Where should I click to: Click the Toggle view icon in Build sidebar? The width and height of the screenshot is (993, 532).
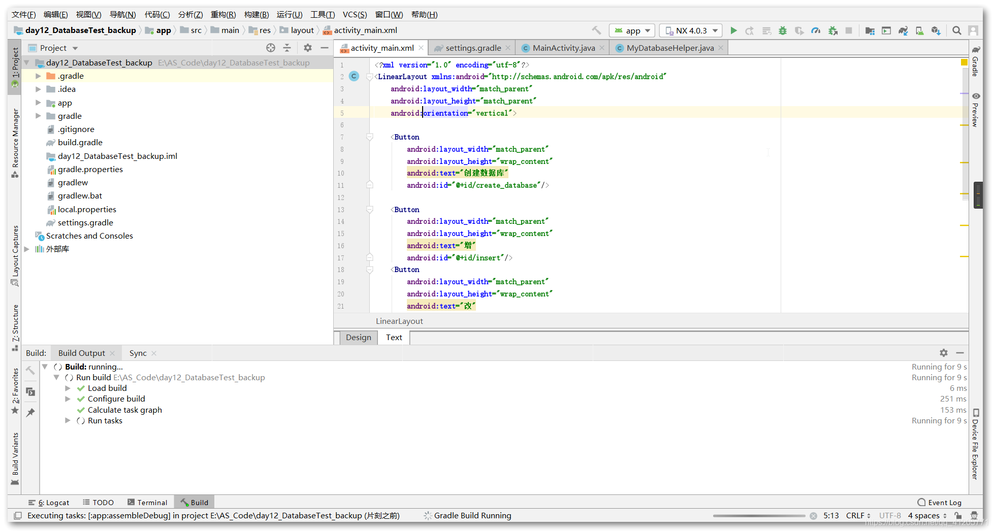(x=30, y=391)
